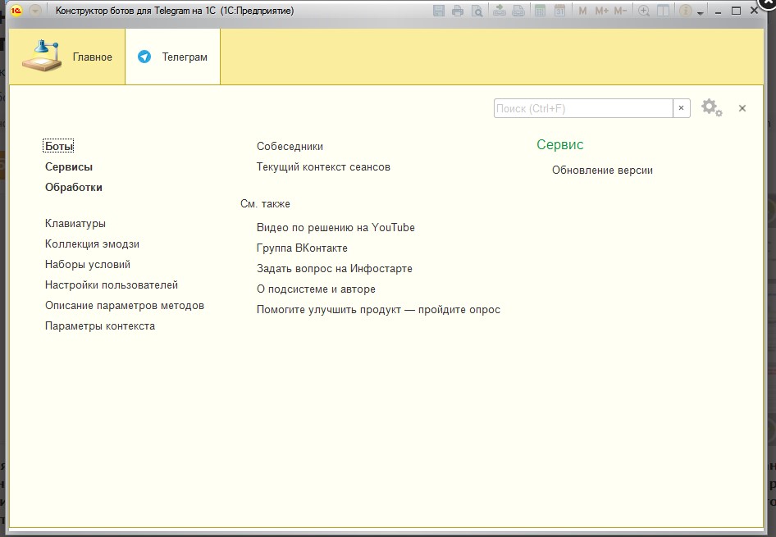Image resolution: width=776 pixels, height=537 pixels.
Task: Clear the search field with its x button
Action: [x=681, y=108]
